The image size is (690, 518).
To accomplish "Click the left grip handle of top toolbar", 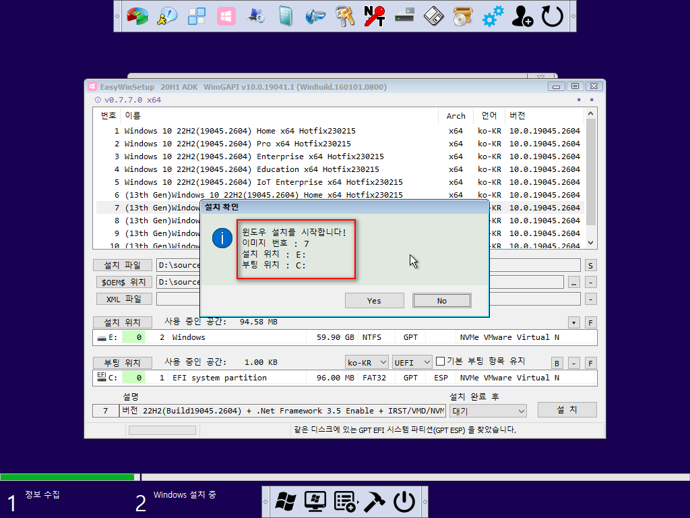I will coord(117,16).
